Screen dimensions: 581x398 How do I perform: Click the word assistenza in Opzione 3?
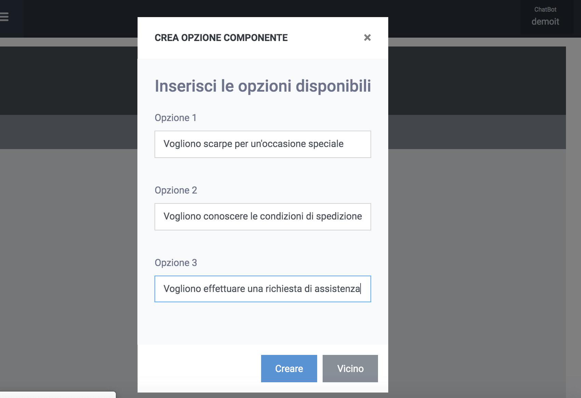point(337,289)
